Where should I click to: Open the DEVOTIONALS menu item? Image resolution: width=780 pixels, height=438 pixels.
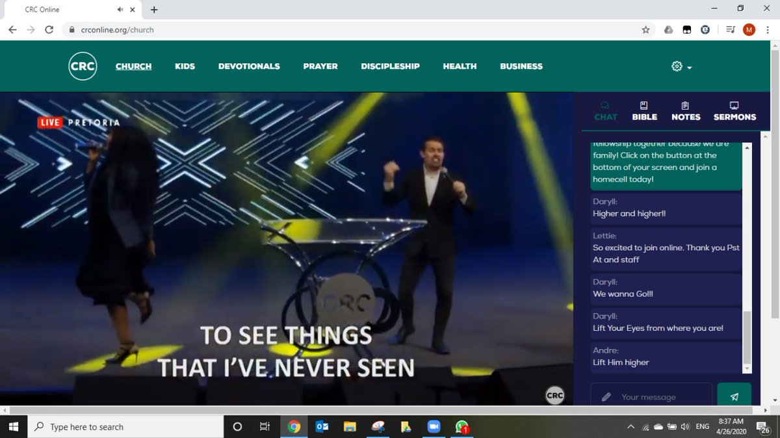click(249, 66)
